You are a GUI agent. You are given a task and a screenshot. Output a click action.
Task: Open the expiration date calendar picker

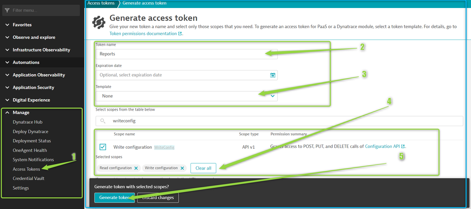273,75
